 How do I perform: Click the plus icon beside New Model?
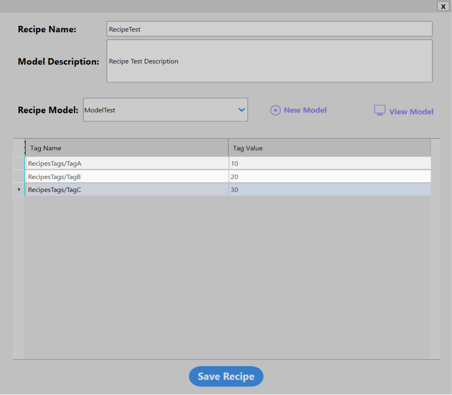coord(275,110)
